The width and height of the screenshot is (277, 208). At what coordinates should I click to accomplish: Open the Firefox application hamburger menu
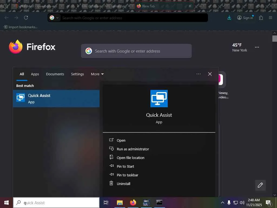pos(271,18)
